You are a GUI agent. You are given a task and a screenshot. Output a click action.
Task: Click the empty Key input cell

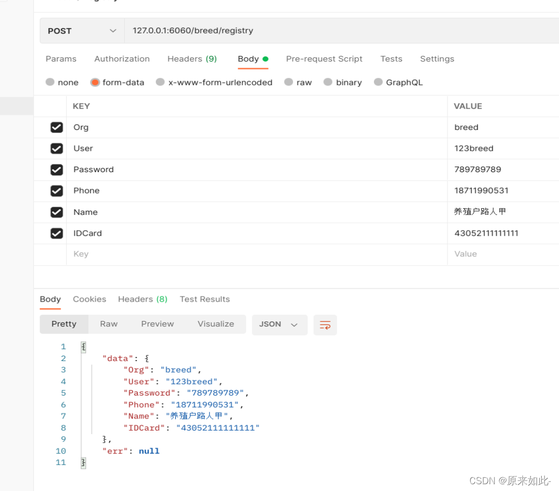(x=257, y=255)
